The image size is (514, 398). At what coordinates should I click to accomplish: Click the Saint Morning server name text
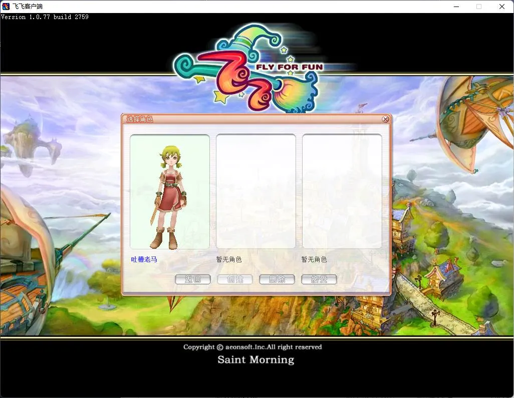(255, 360)
